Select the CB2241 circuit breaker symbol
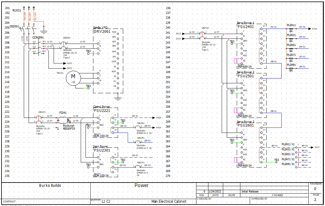This screenshot has width=325, height=206. click(x=39, y=119)
